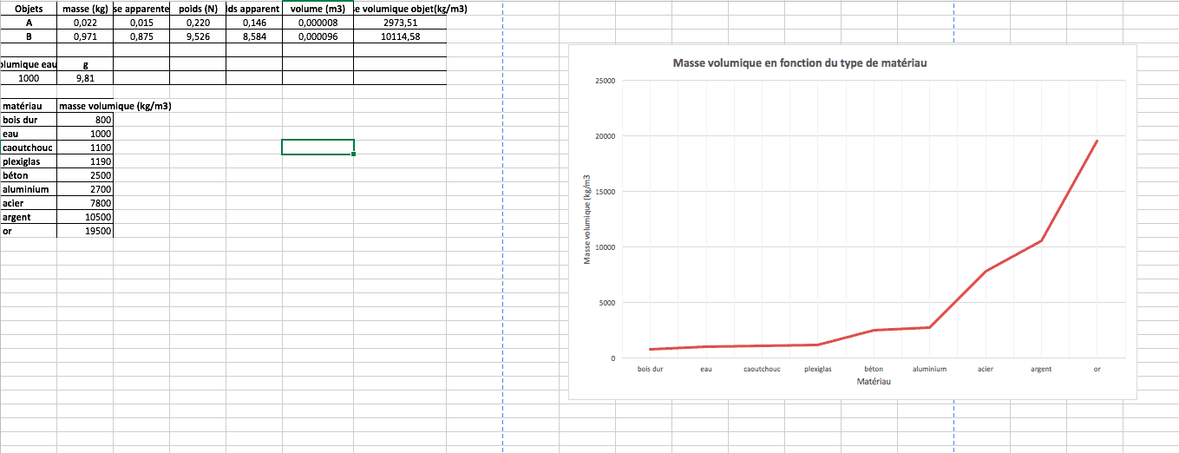Click the 'masse (kg)' column header cell
1179x453 pixels.
[x=85, y=9]
